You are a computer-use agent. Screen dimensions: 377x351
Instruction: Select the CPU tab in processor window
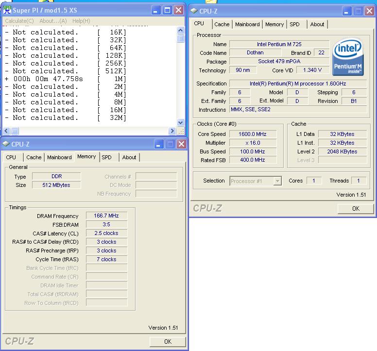(199, 23)
